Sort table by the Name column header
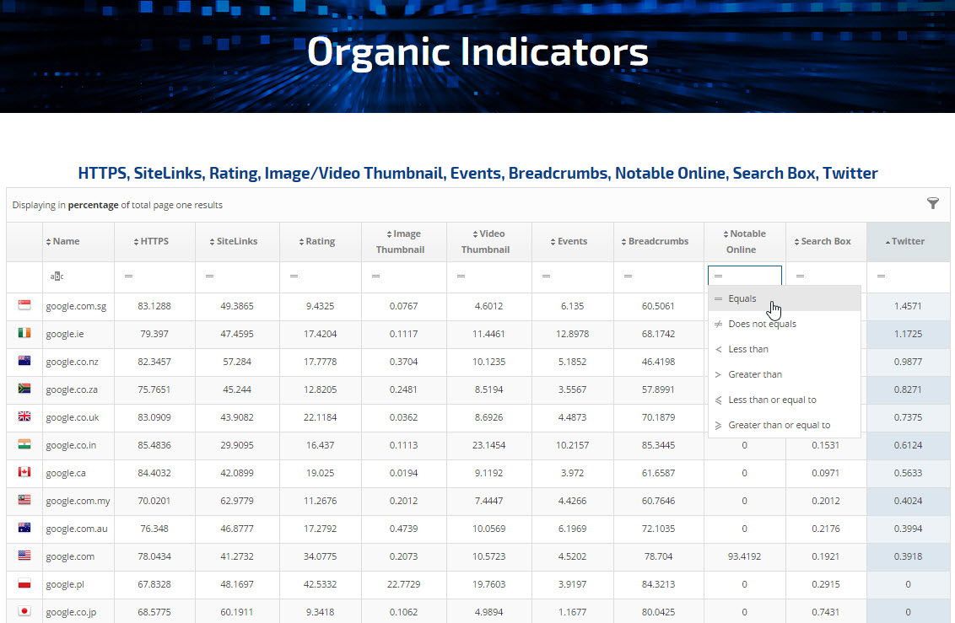 pos(66,241)
